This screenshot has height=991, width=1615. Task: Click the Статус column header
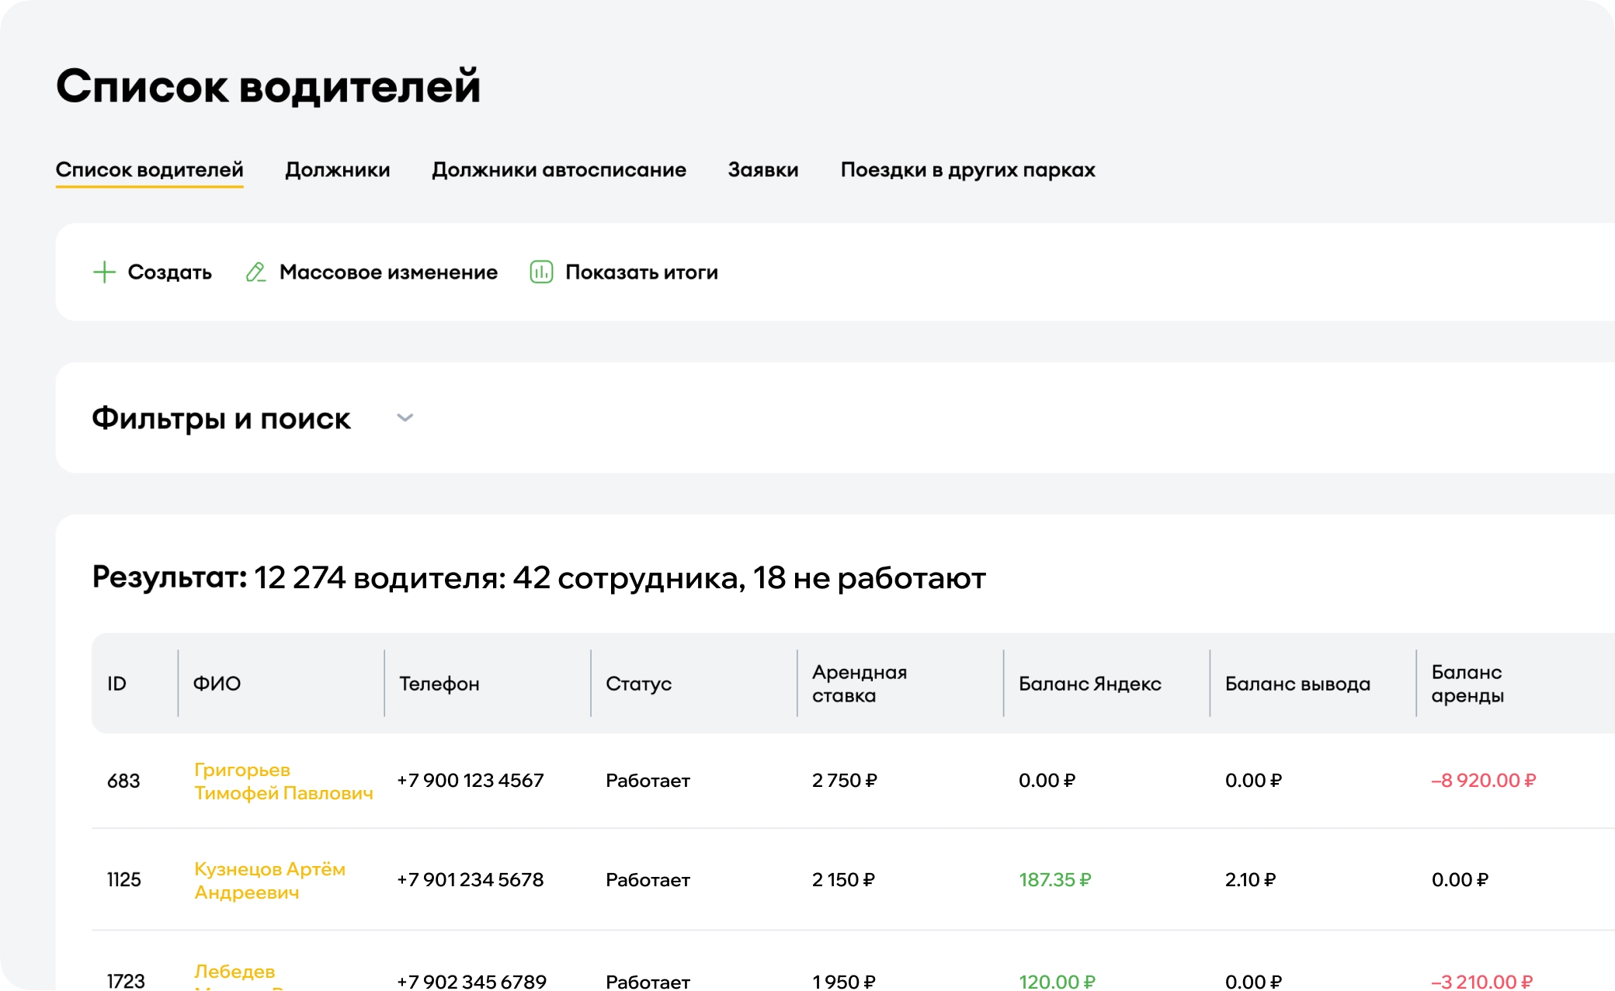coord(638,684)
